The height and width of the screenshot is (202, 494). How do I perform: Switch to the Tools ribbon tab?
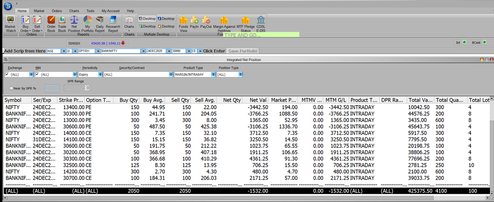tap(90, 10)
